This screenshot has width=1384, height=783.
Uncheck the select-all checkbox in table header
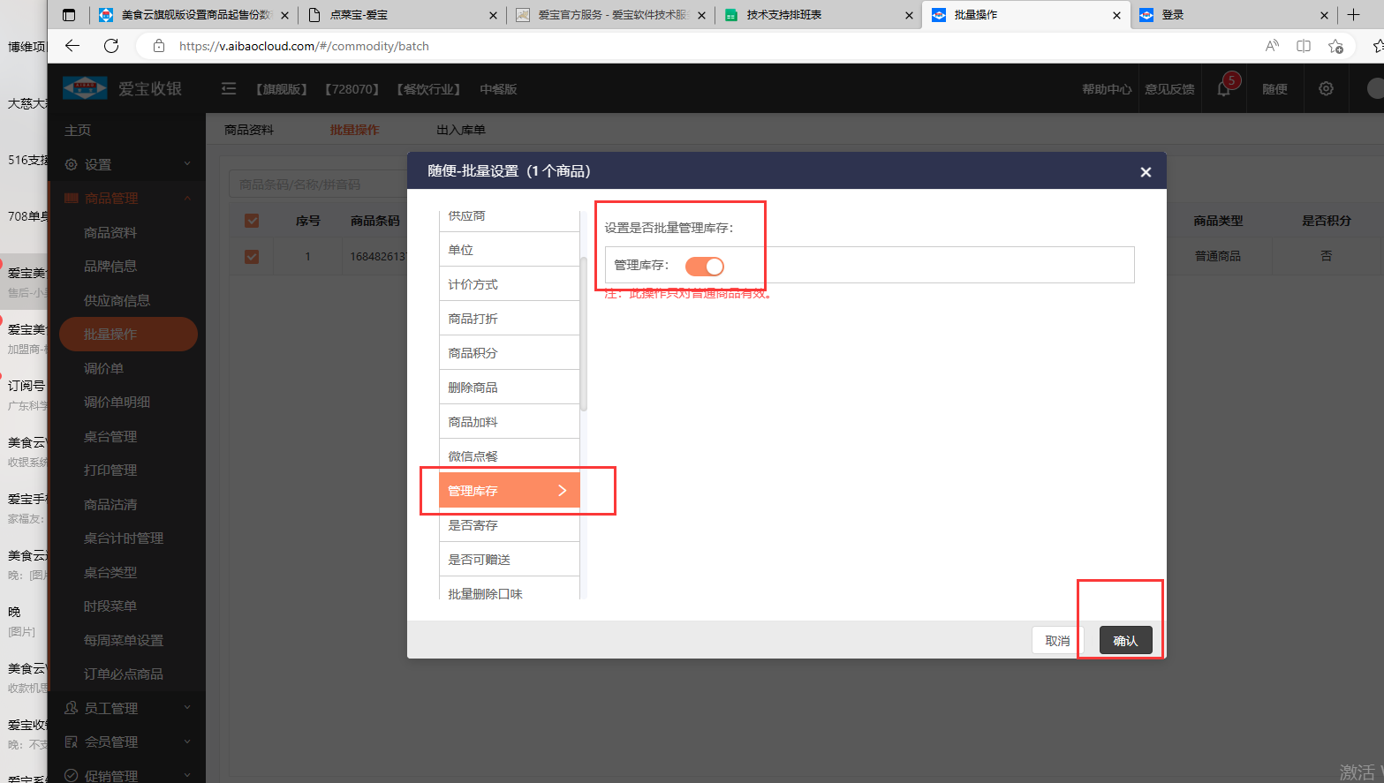pyautogui.click(x=252, y=221)
